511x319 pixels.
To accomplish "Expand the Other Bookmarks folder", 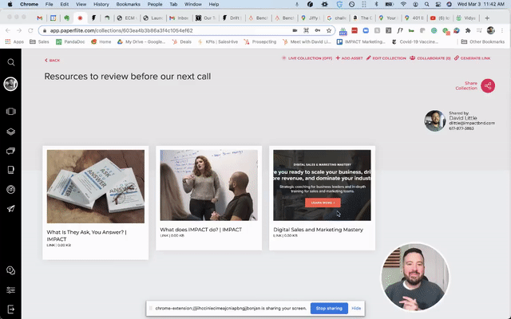I will 483,41.
